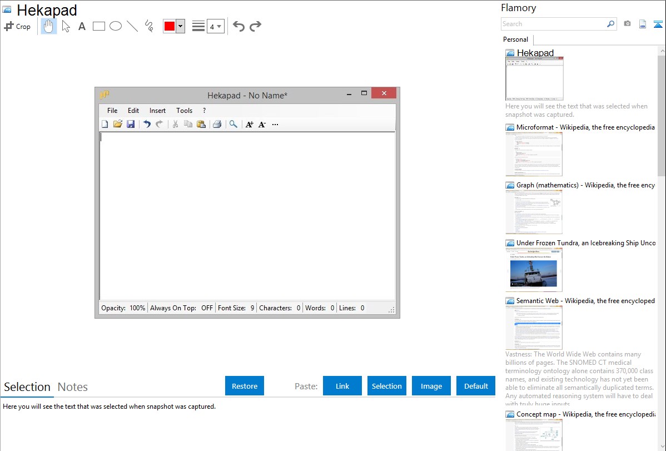Select the rectangle shape tool
The height and width of the screenshot is (451, 666).
98,26
